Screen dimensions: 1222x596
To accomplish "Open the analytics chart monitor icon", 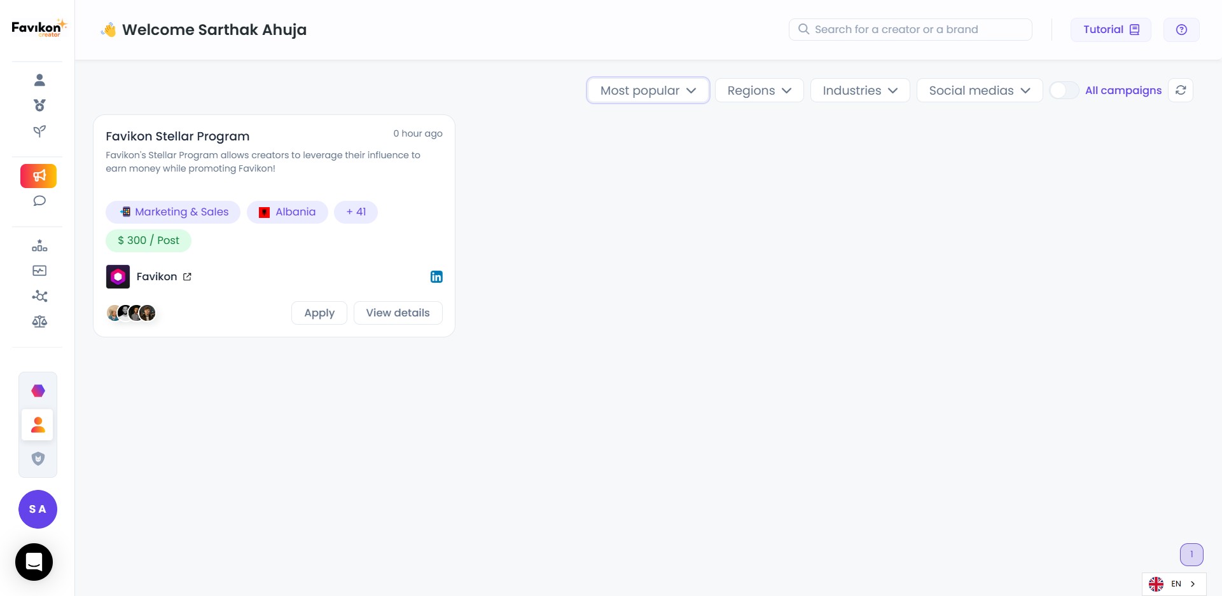I will [39, 271].
